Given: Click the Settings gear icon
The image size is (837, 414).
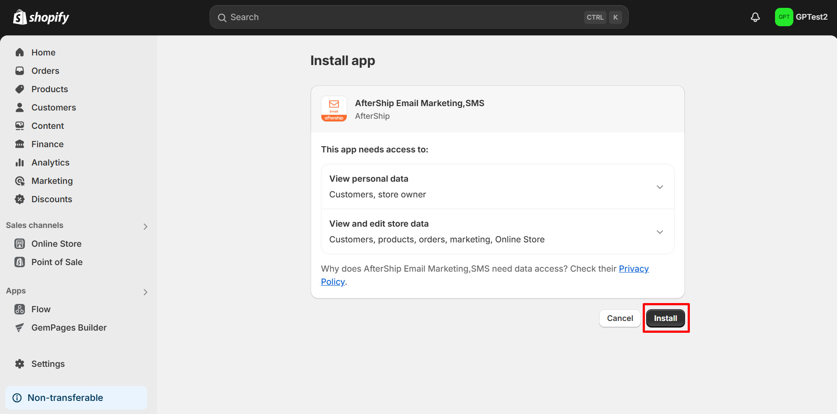Looking at the screenshot, I should (20, 364).
